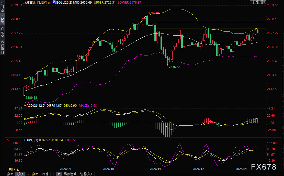Click the 管理模板 button
Image resolution: width=284 pixels, height=176 pixels.
click(86, 174)
